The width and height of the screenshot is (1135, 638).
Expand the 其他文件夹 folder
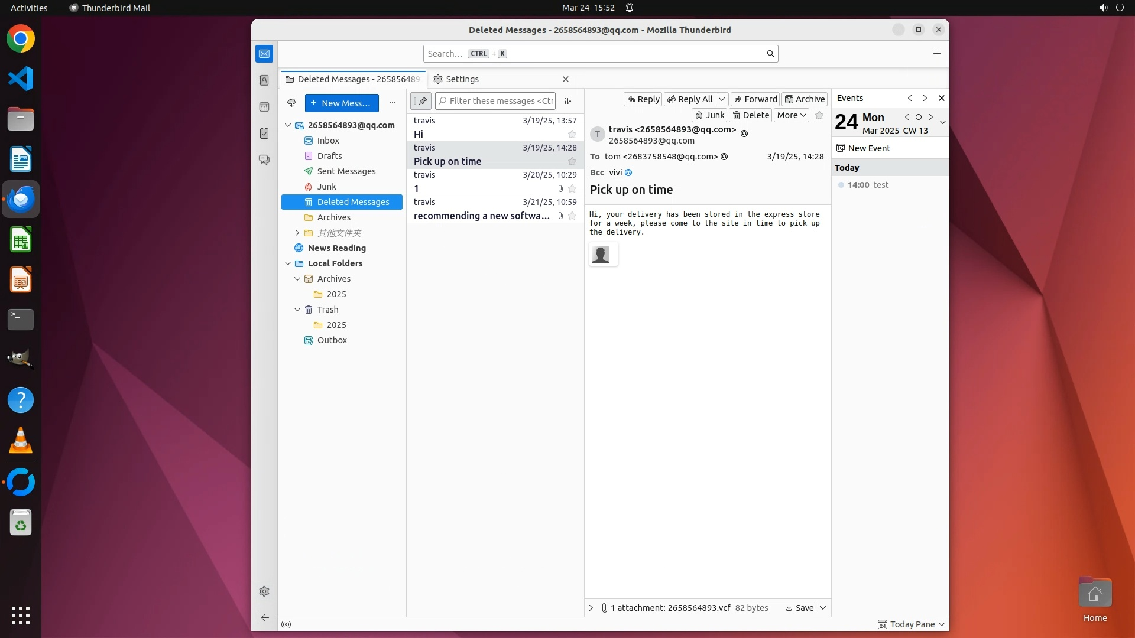point(297,233)
